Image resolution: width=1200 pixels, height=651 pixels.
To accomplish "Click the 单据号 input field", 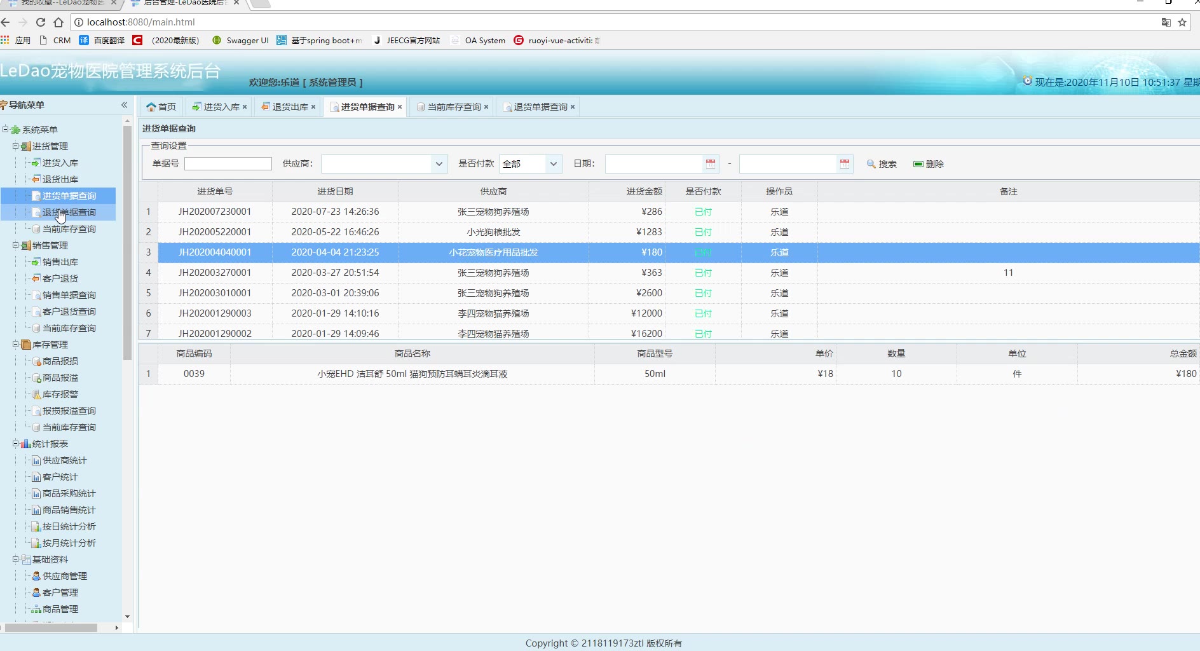I will click(x=228, y=164).
